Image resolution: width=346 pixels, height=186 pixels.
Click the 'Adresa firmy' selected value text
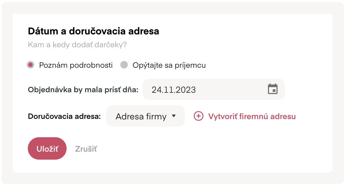141,116
